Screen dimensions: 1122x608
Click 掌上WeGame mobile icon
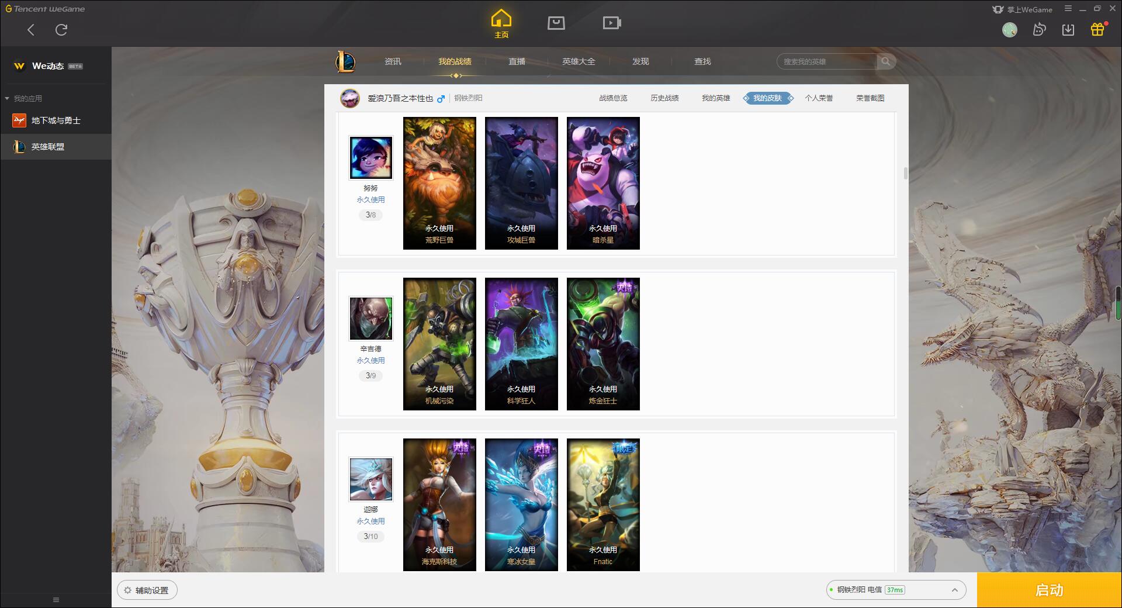(1022, 9)
